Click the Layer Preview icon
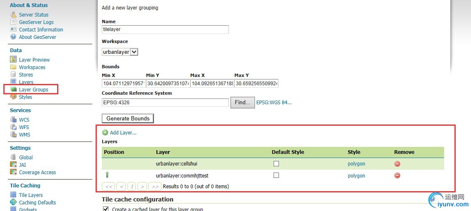Screen dimensions: 471x211 click(13, 60)
